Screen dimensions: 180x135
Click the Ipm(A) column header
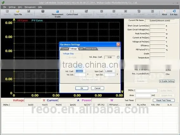click(73, 105)
